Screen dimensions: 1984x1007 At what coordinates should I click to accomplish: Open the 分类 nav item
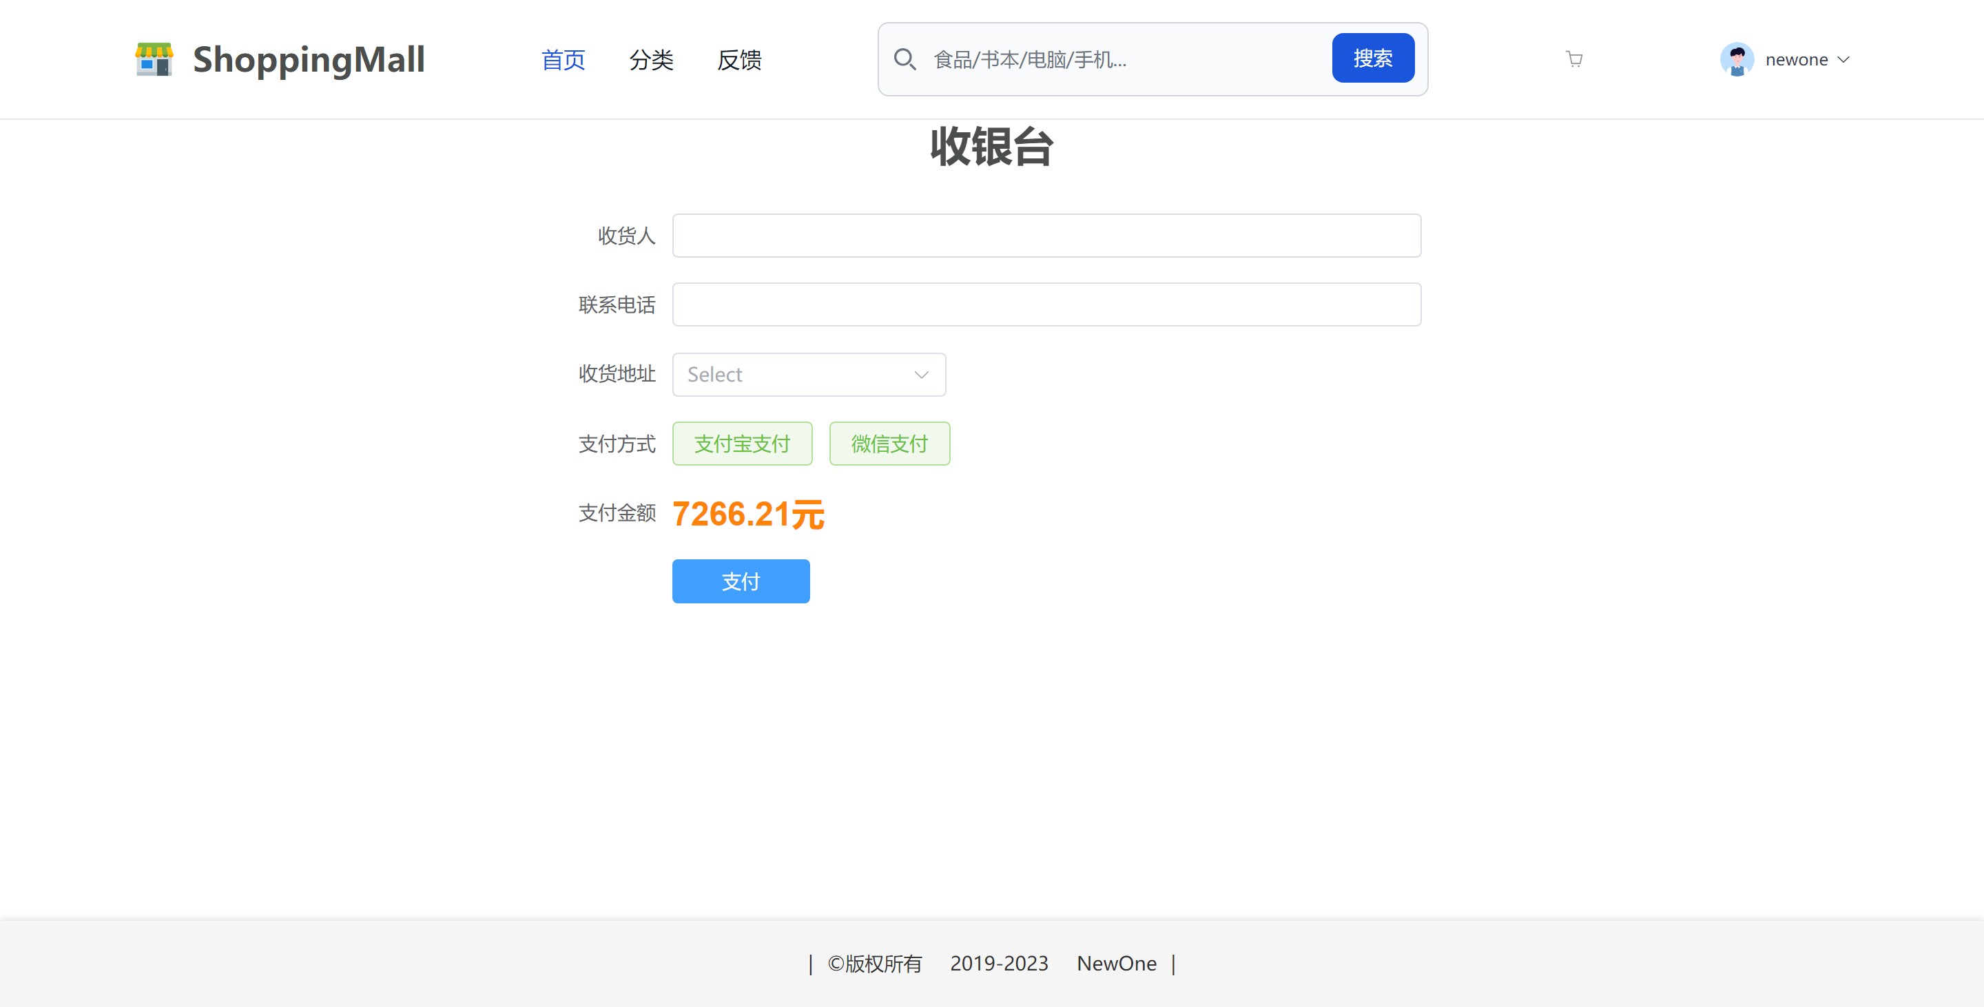click(x=651, y=59)
